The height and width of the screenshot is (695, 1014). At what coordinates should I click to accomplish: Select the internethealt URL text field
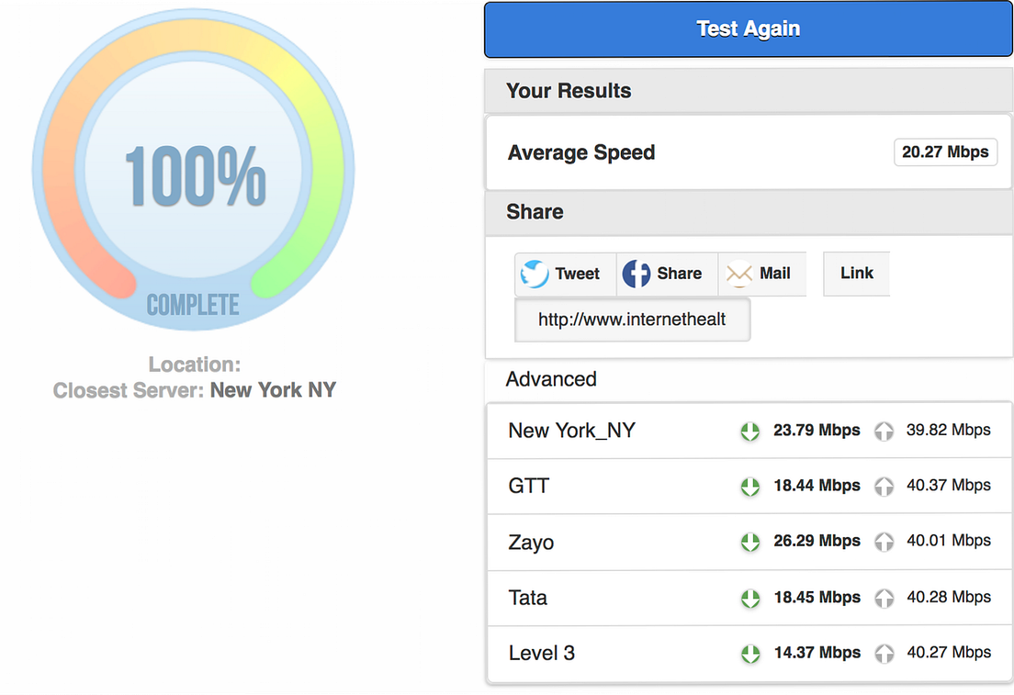tap(632, 319)
